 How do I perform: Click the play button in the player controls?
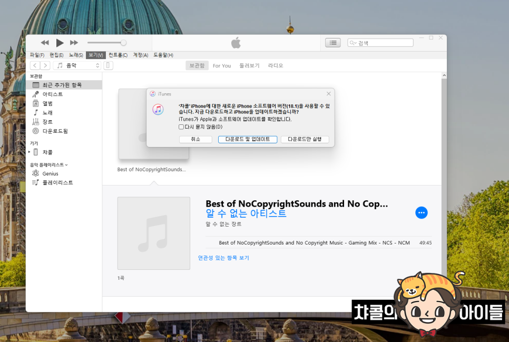click(x=60, y=43)
